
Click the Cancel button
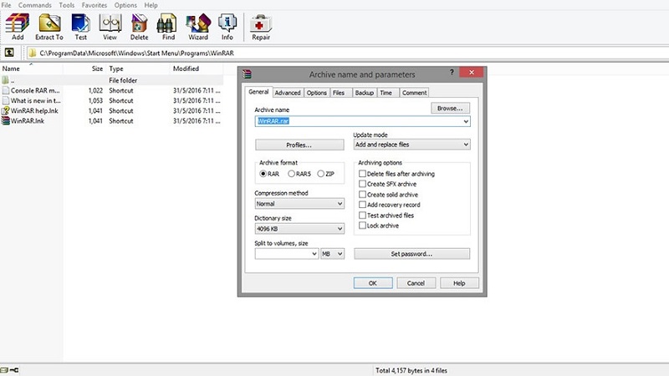(x=416, y=283)
